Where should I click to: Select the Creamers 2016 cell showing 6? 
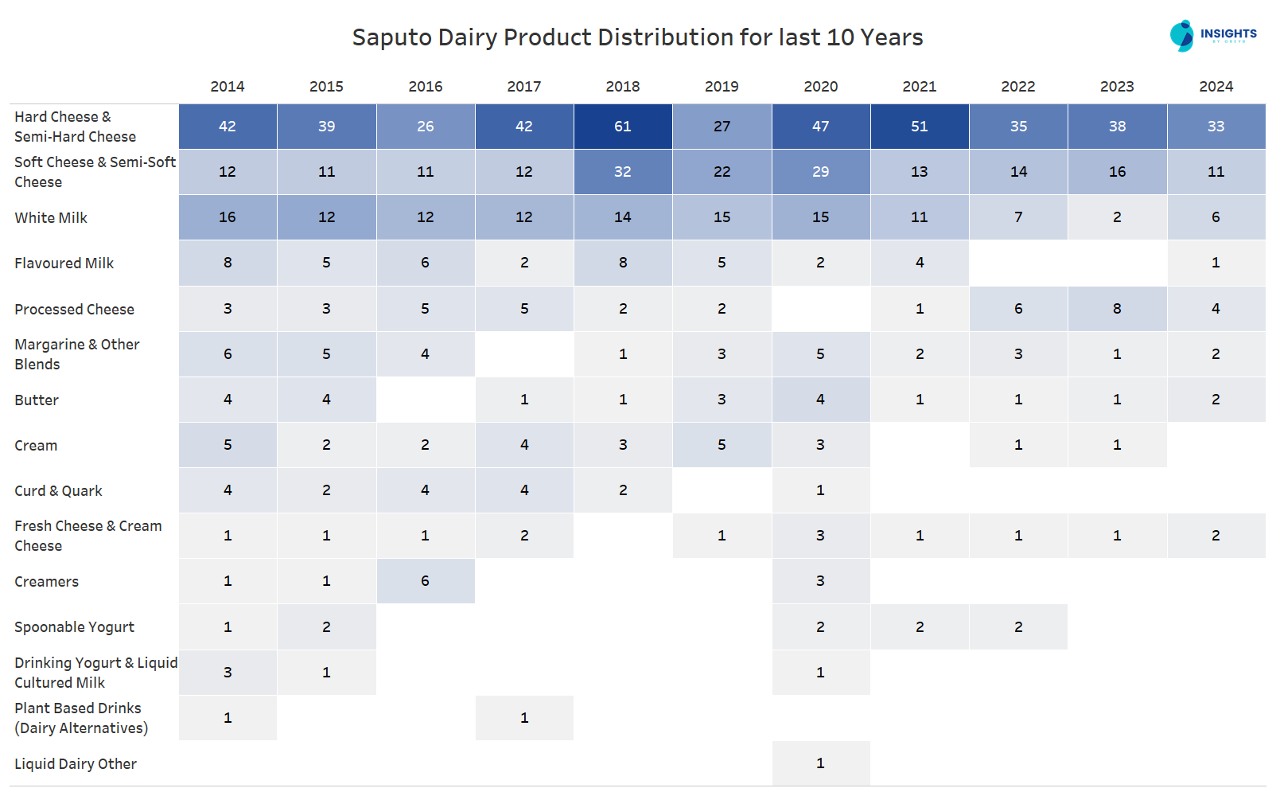(426, 581)
